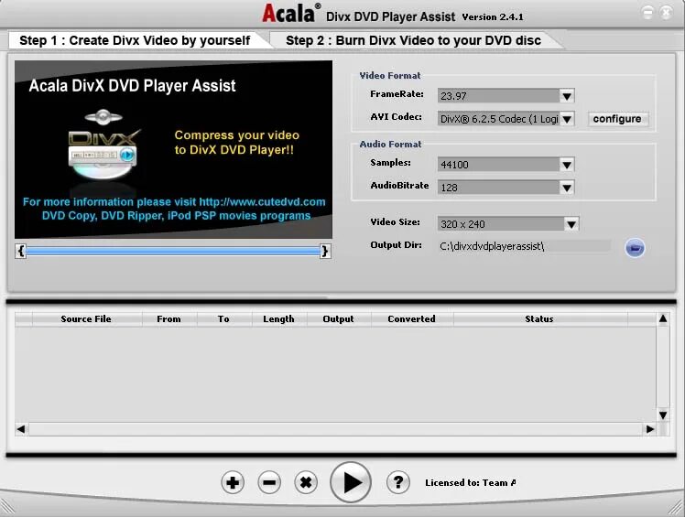The image size is (685, 517).
Task: Browse output folder with blue folder icon
Action: tap(635, 248)
